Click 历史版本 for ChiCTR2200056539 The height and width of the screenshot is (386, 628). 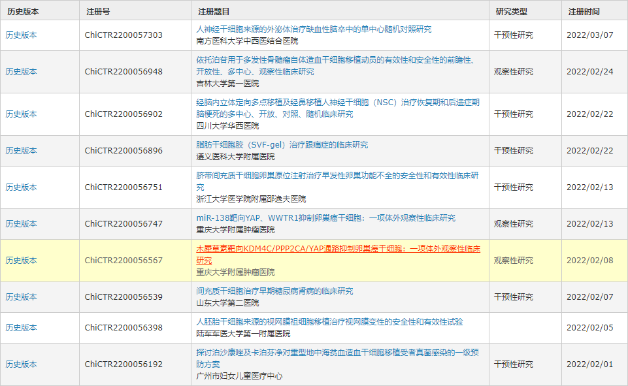pyautogui.click(x=22, y=297)
